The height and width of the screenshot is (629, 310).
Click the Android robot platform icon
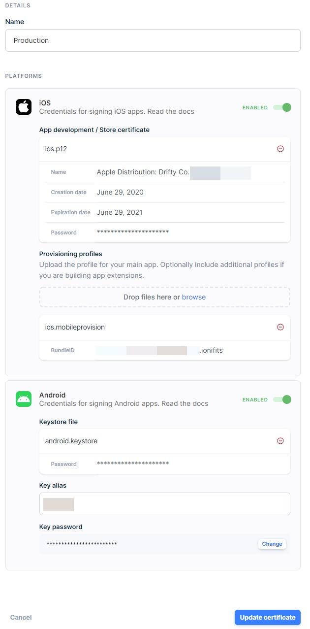point(23,399)
